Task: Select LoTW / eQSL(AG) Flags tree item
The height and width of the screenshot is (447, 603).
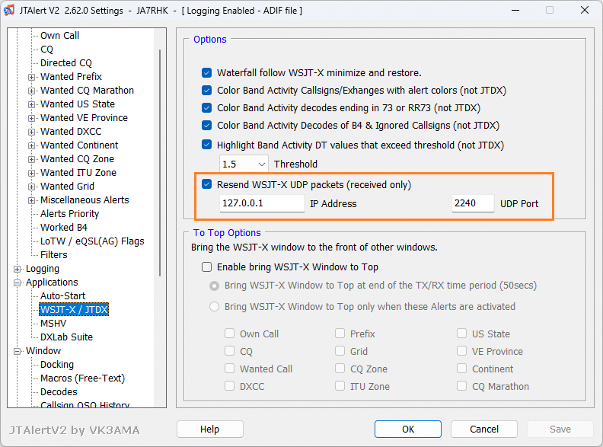Action: coord(92,241)
